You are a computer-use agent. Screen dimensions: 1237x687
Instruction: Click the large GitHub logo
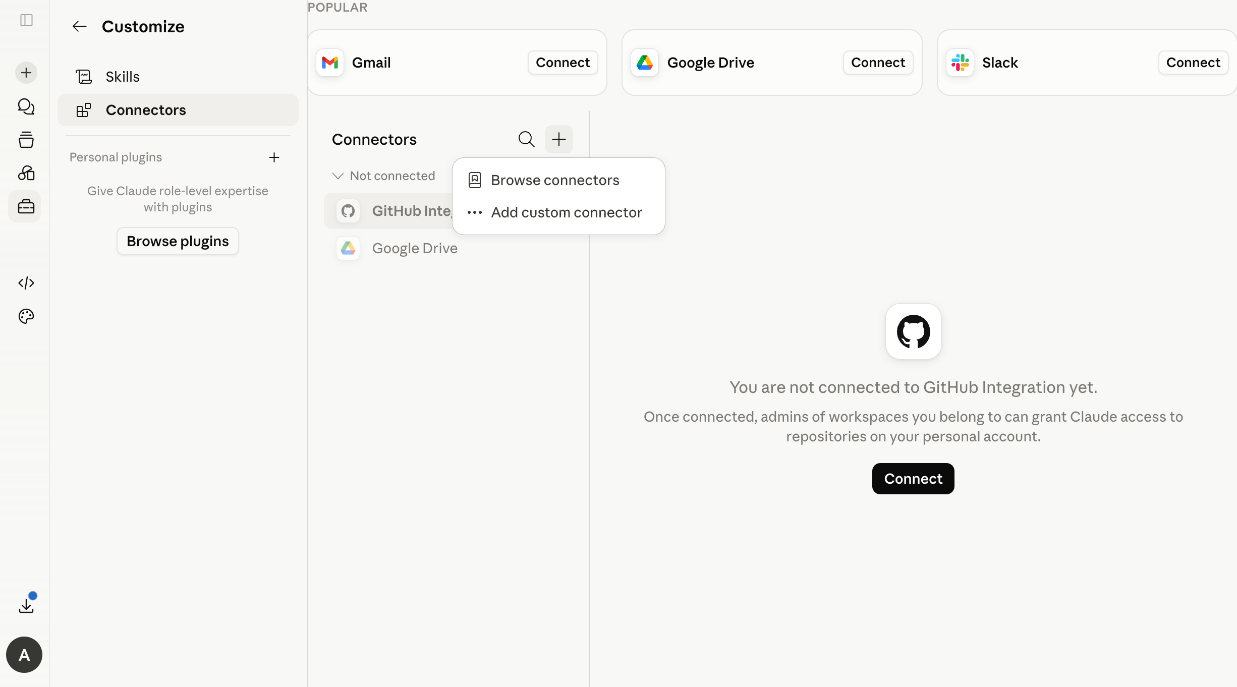click(x=913, y=331)
